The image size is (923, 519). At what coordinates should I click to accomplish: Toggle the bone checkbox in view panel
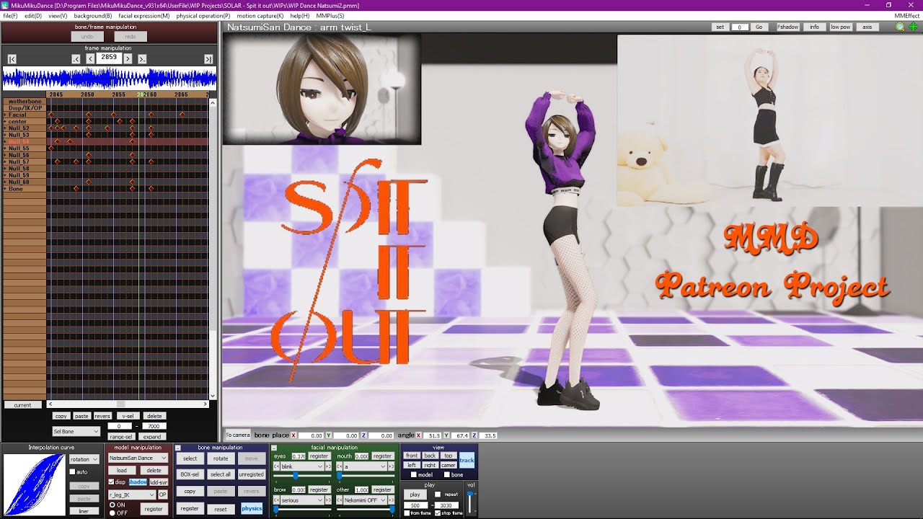[x=446, y=474]
